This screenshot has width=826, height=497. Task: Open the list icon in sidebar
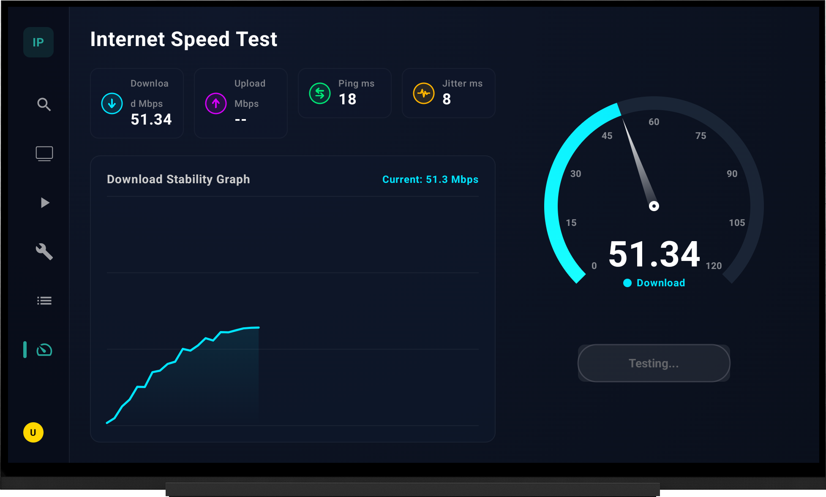coord(44,301)
